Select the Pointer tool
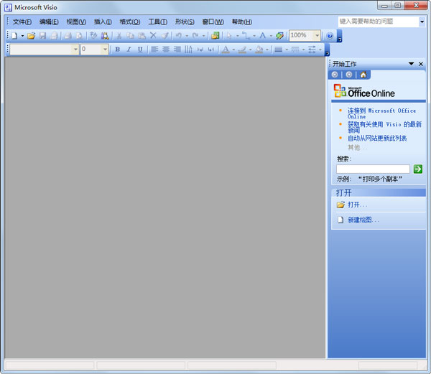The width and height of the screenshot is (431, 374). (229, 36)
